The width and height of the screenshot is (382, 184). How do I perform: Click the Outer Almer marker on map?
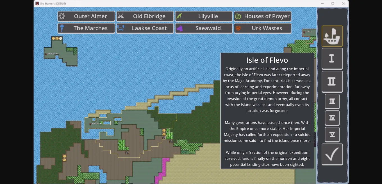90,124
